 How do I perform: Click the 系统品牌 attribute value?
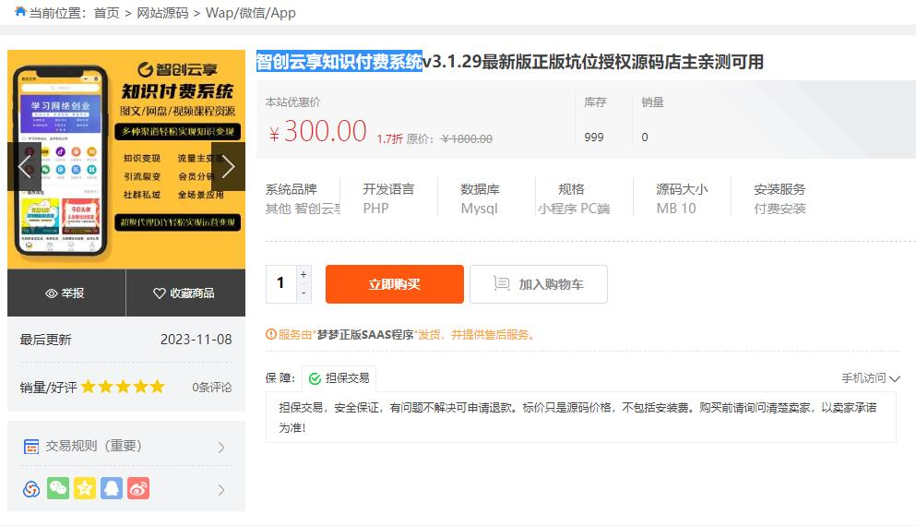point(303,208)
